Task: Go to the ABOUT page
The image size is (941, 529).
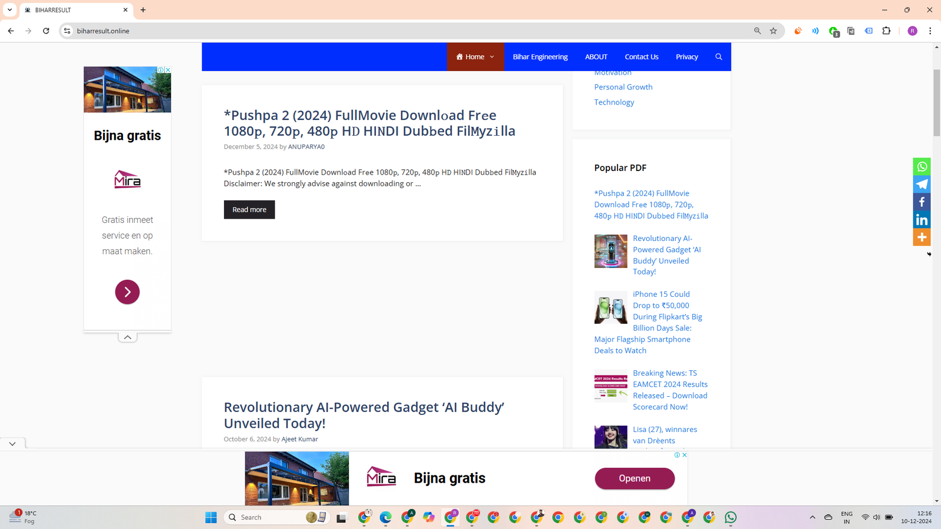Action: (x=596, y=57)
